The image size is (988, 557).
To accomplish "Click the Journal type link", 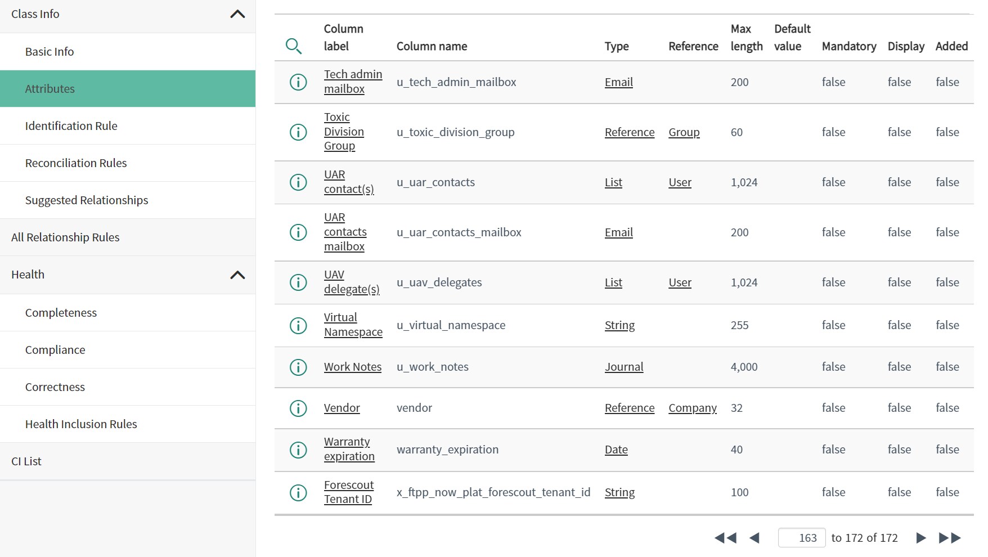I will click(x=624, y=367).
